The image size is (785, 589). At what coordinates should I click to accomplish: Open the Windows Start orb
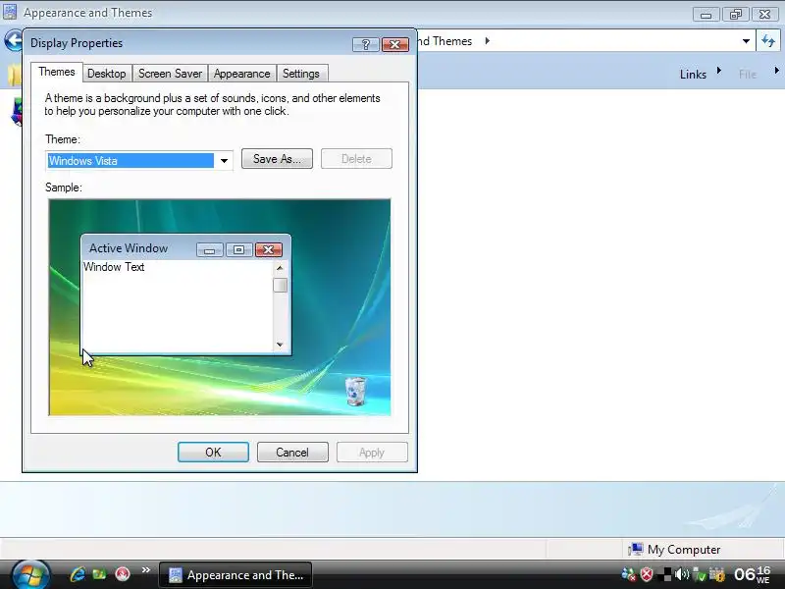coord(30,575)
